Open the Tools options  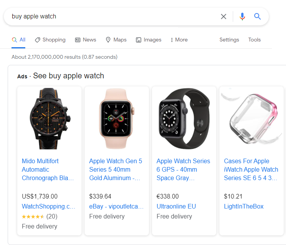click(x=254, y=40)
